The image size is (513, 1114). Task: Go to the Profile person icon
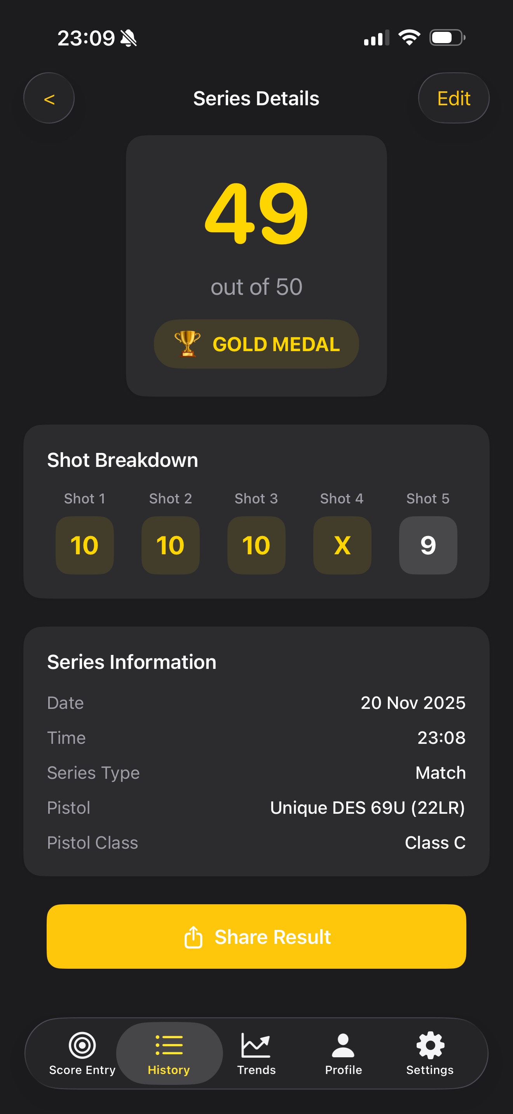pyautogui.click(x=343, y=1045)
